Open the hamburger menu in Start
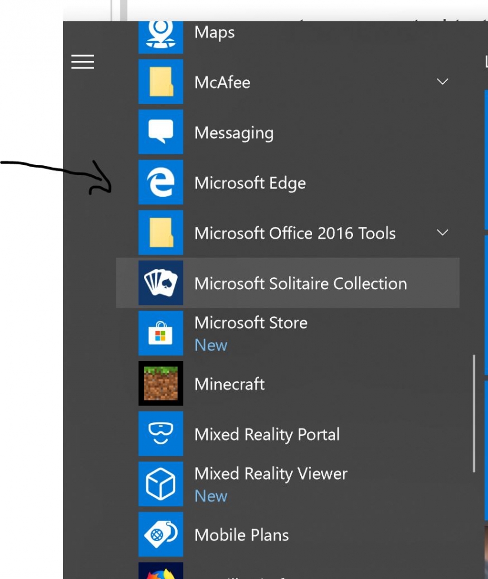488x579 pixels. pyautogui.click(x=83, y=61)
